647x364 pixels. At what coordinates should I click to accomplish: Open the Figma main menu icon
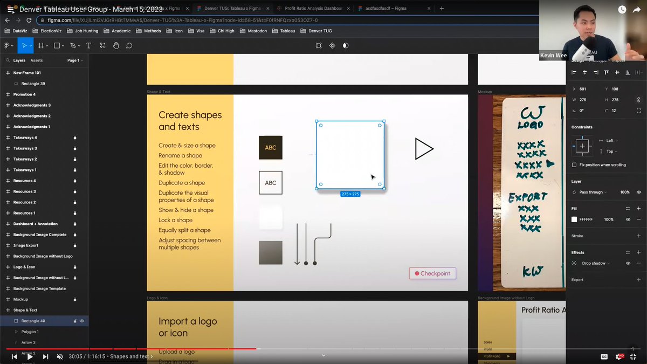coord(7,45)
